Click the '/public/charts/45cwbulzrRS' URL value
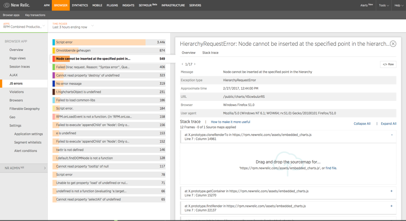Image resolution: width=406 pixels, height=221 pixels. point(244,97)
